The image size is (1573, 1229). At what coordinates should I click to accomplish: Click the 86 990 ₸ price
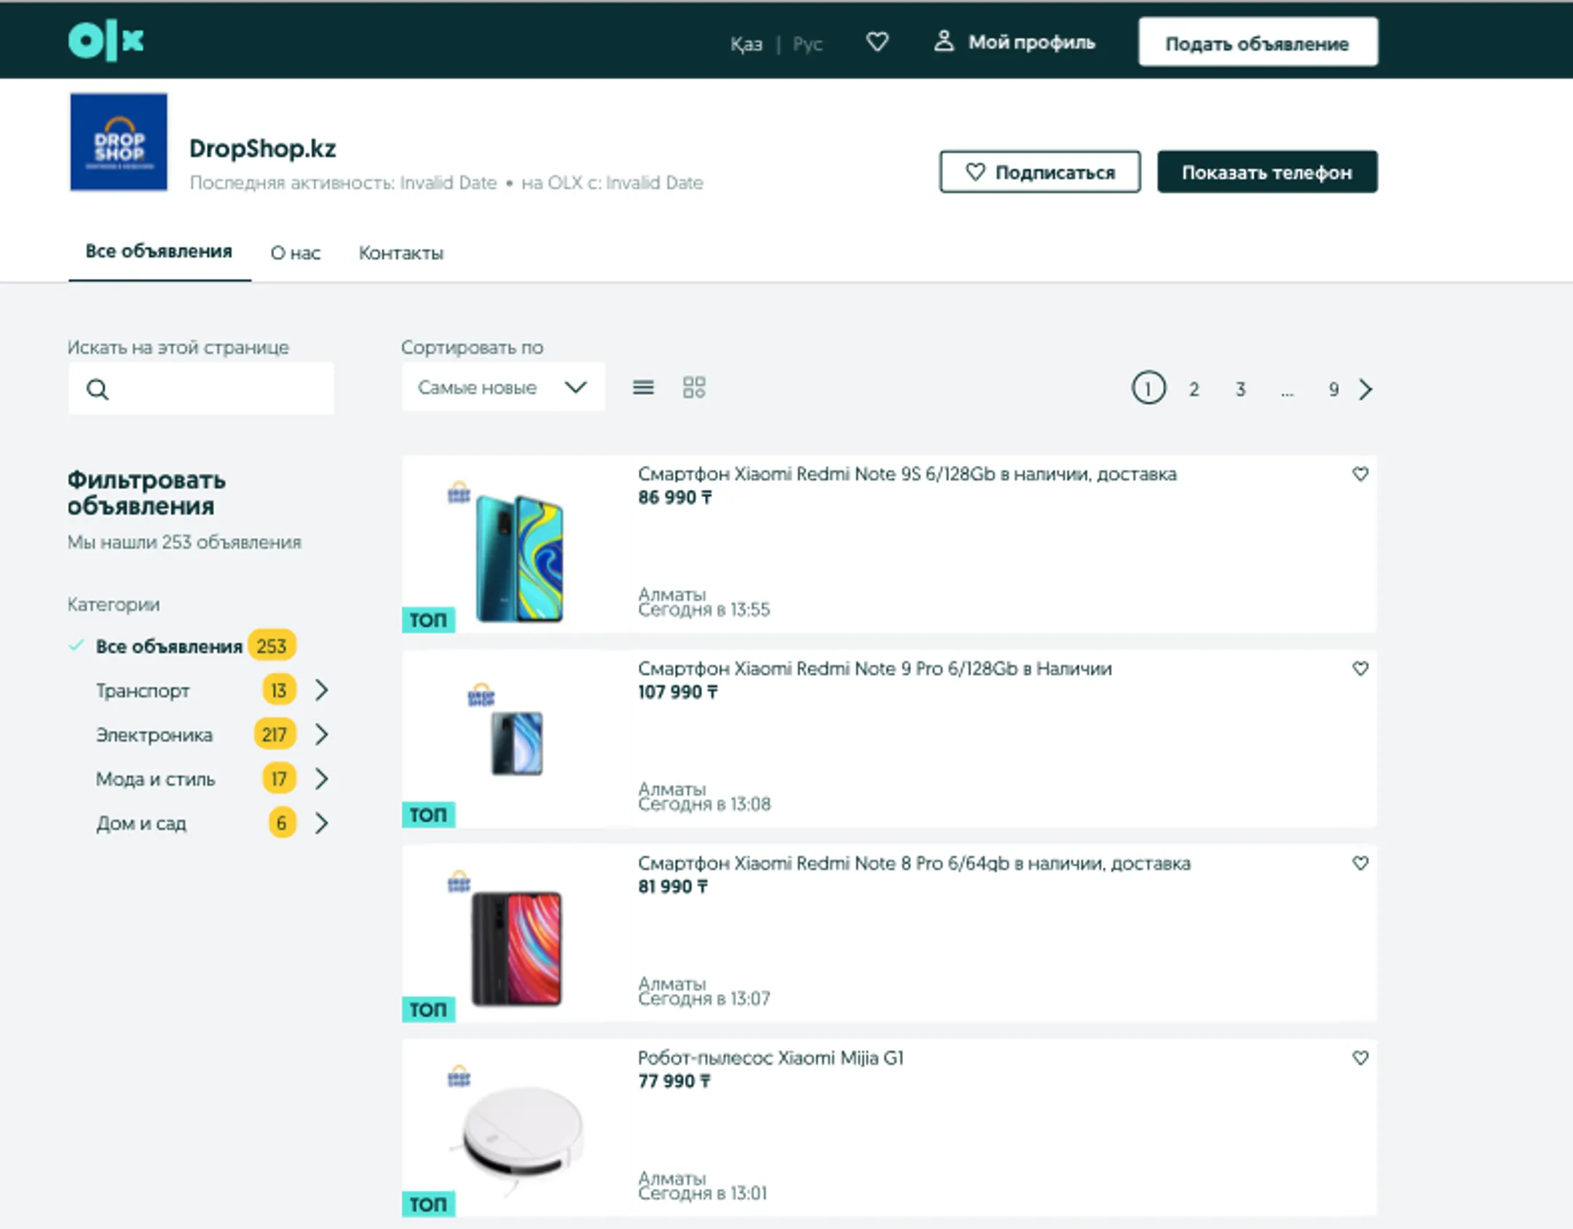pos(674,497)
